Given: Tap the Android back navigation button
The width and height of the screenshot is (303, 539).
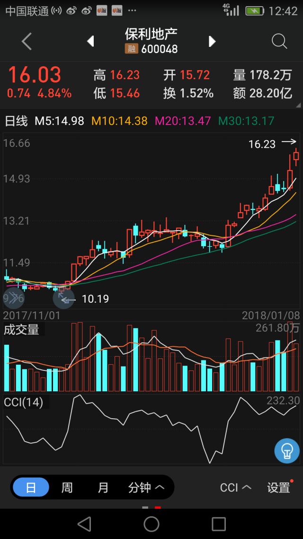Looking at the screenshot, I should [x=84, y=524].
